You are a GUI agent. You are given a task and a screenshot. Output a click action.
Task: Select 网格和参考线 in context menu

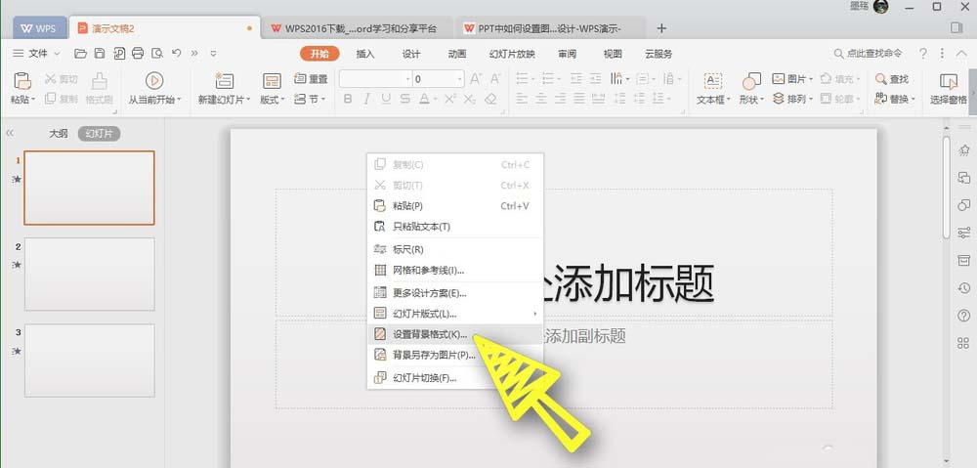click(428, 270)
